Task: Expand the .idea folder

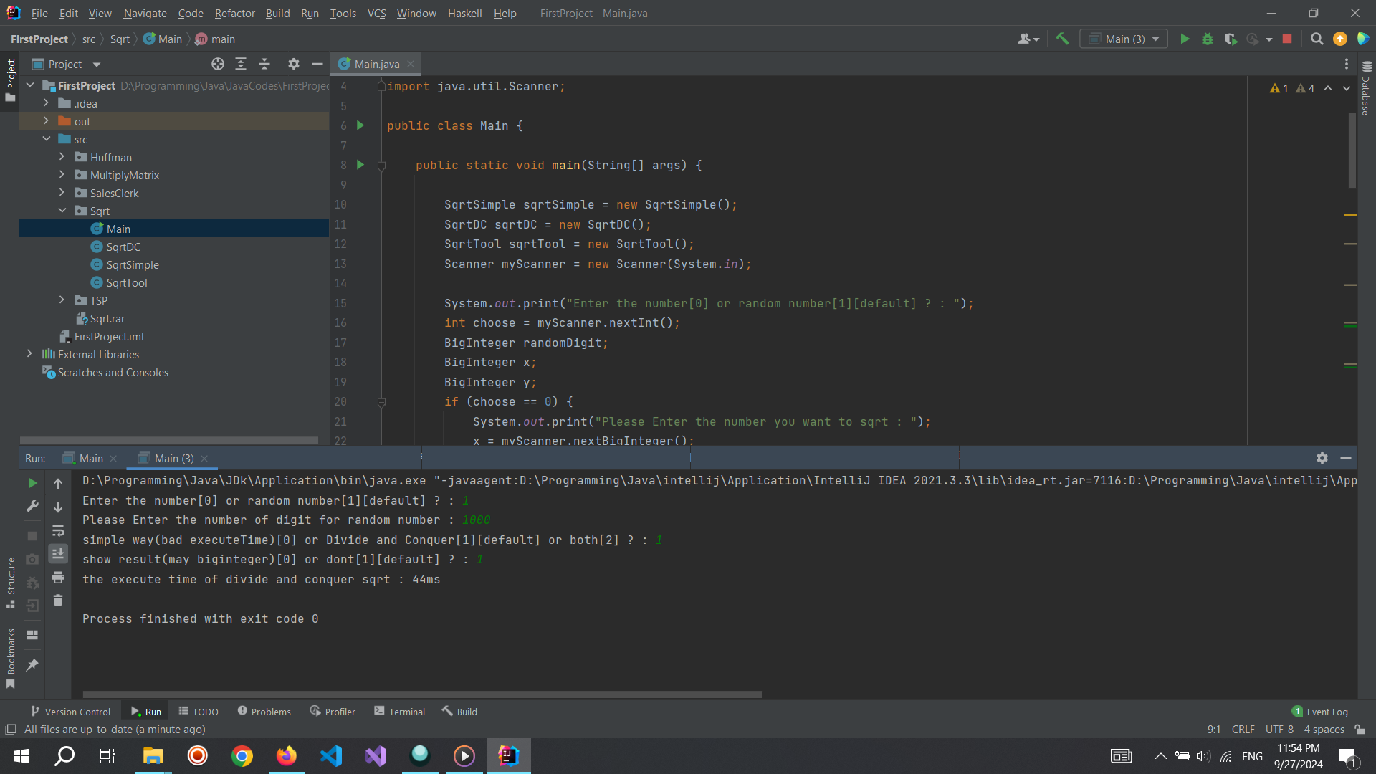Action: 46,103
